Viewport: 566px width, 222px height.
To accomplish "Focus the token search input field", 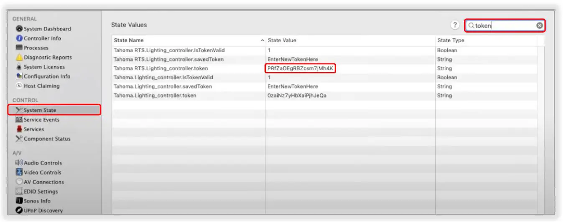I will tap(505, 25).
